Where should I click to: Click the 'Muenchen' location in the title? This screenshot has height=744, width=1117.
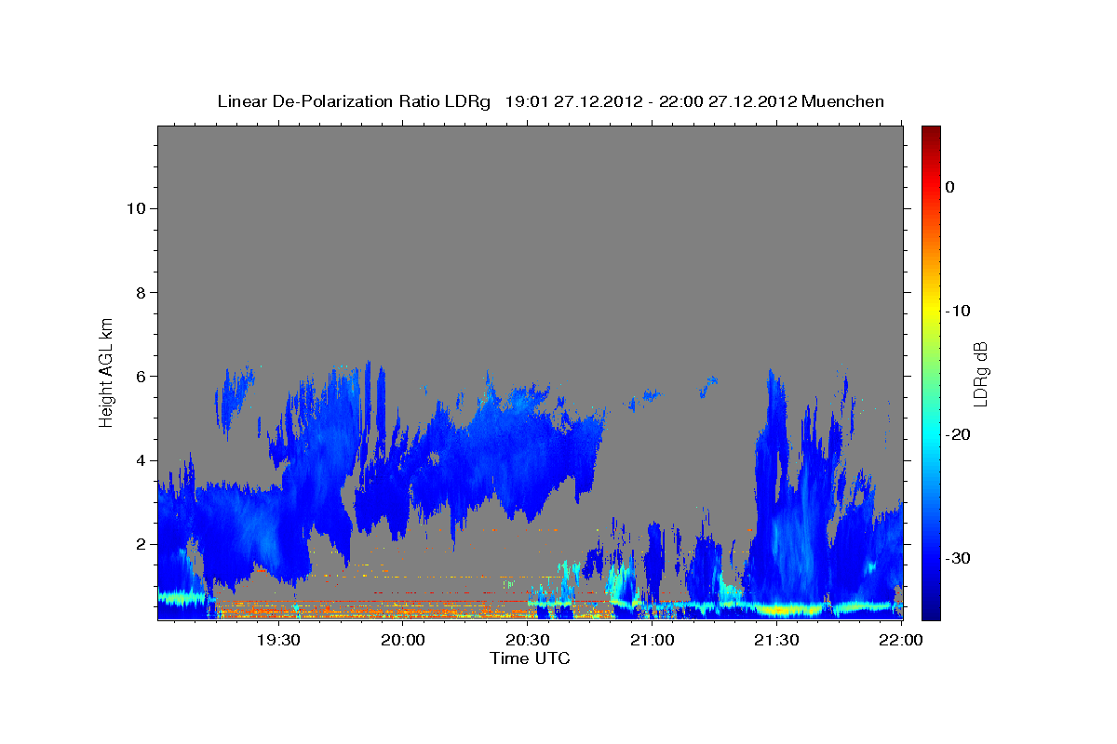click(841, 101)
